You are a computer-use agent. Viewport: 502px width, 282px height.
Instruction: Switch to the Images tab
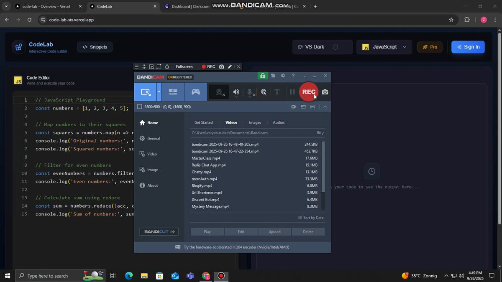pyautogui.click(x=255, y=122)
